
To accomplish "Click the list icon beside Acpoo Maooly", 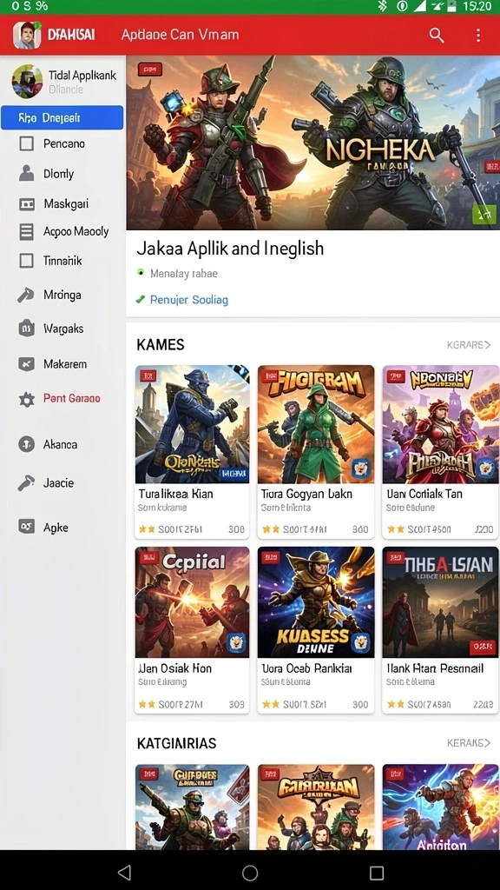I will point(27,231).
